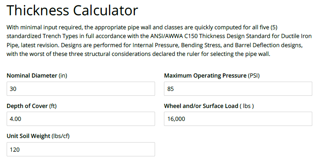Click the "(PSI)" unit text
The width and height of the screenshot is (319, 160).
[x=254, y=76]
